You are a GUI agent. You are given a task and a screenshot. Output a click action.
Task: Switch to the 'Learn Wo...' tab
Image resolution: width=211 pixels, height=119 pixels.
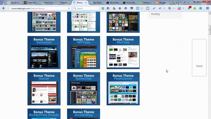click(30, 3)
